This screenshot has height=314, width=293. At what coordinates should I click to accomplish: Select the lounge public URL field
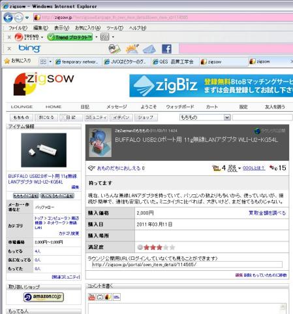point(187,265)
